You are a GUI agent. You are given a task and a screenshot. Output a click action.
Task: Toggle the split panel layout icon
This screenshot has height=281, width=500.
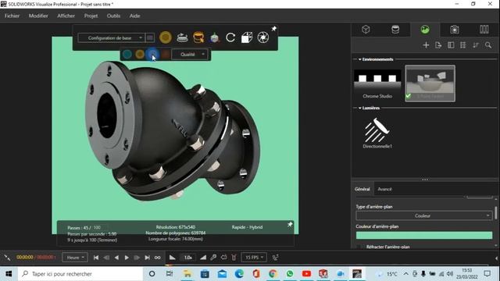pos(451,45)
